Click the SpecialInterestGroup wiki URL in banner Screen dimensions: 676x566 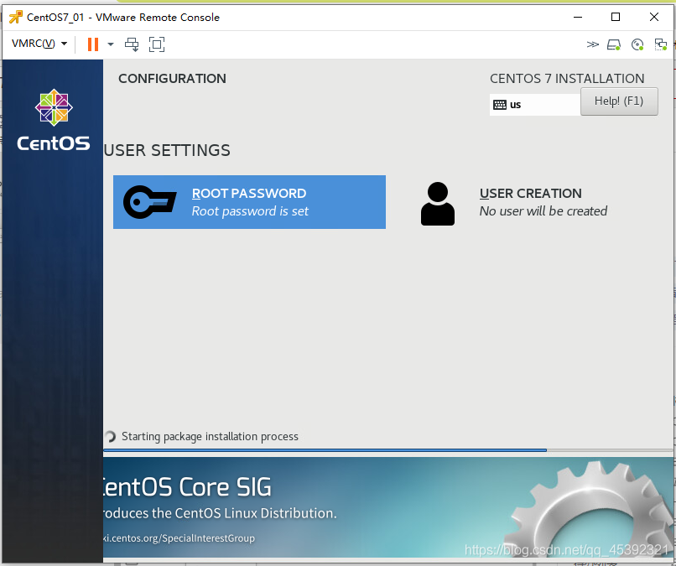coord(179,538)
